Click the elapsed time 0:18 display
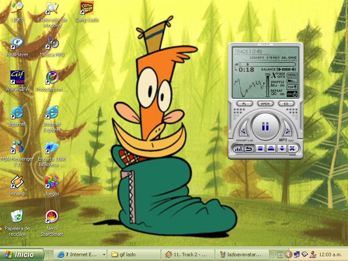The height and width of the screenshot is (261, 348). (246, 70)
